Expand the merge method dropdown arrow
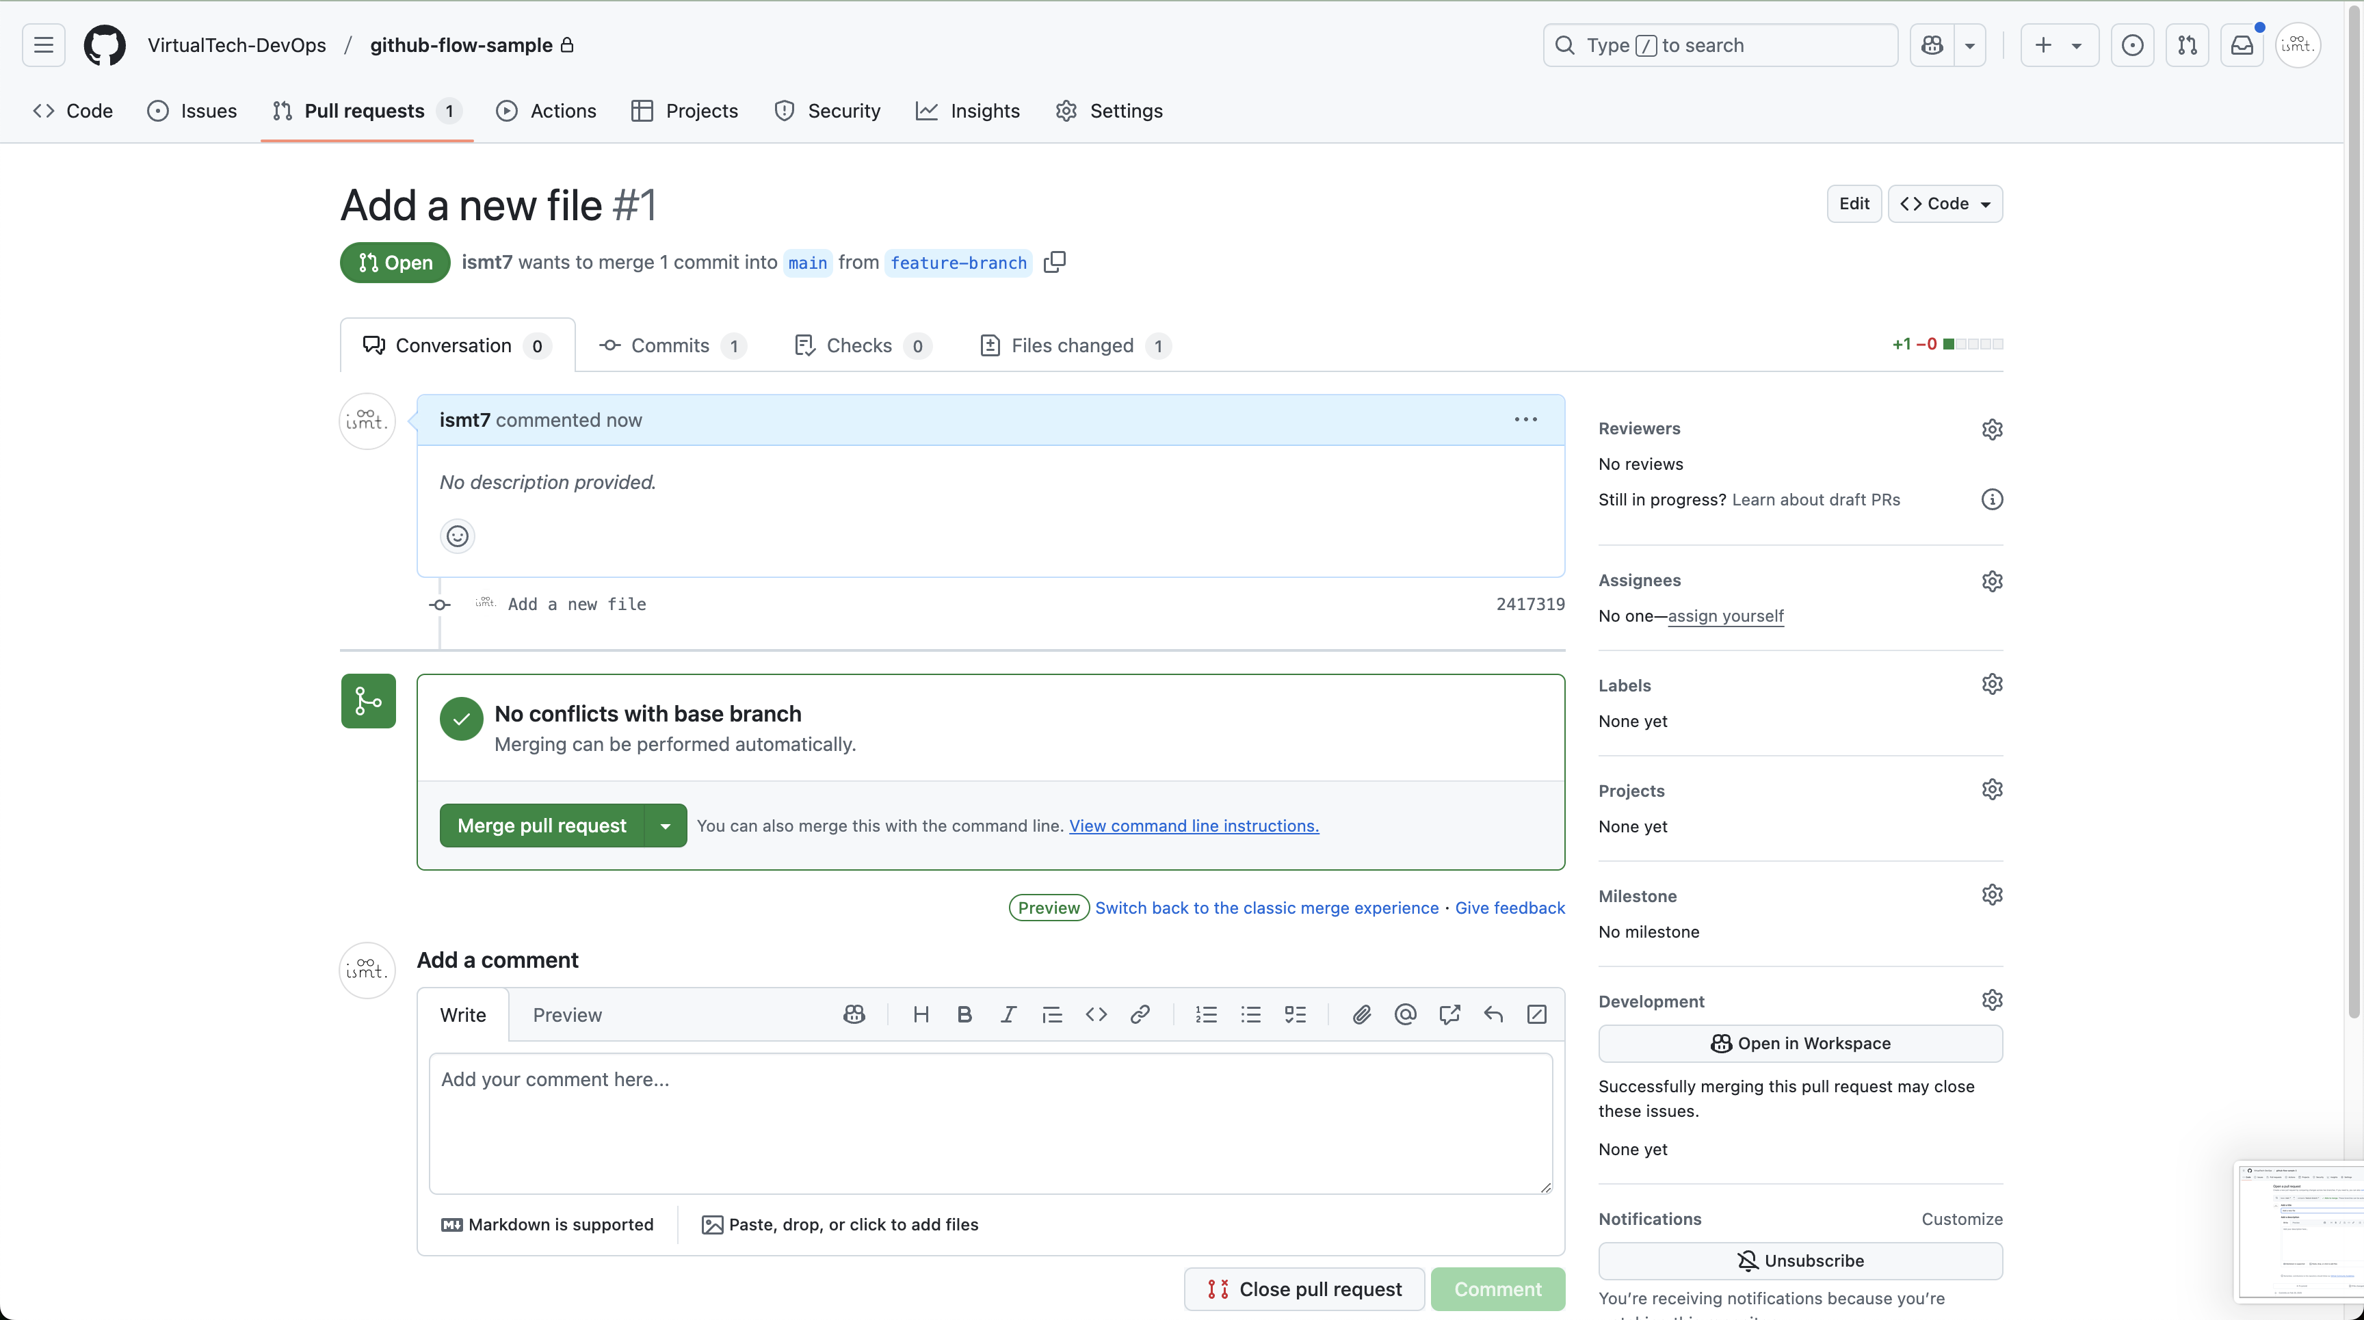This screenshot has height=1320, width=2364. [666, 826]
